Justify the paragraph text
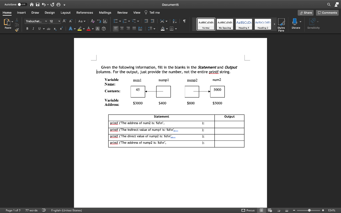The height and width of the screenshot is (213, 341). [x=134, y=29]
